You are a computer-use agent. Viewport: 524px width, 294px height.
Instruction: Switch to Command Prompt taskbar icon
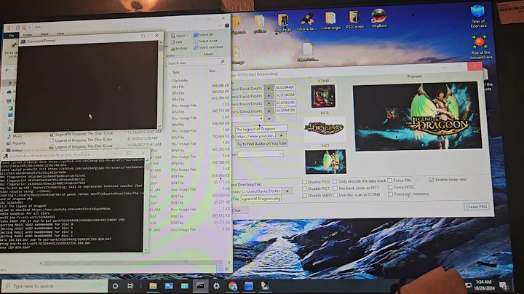[201, 286]
